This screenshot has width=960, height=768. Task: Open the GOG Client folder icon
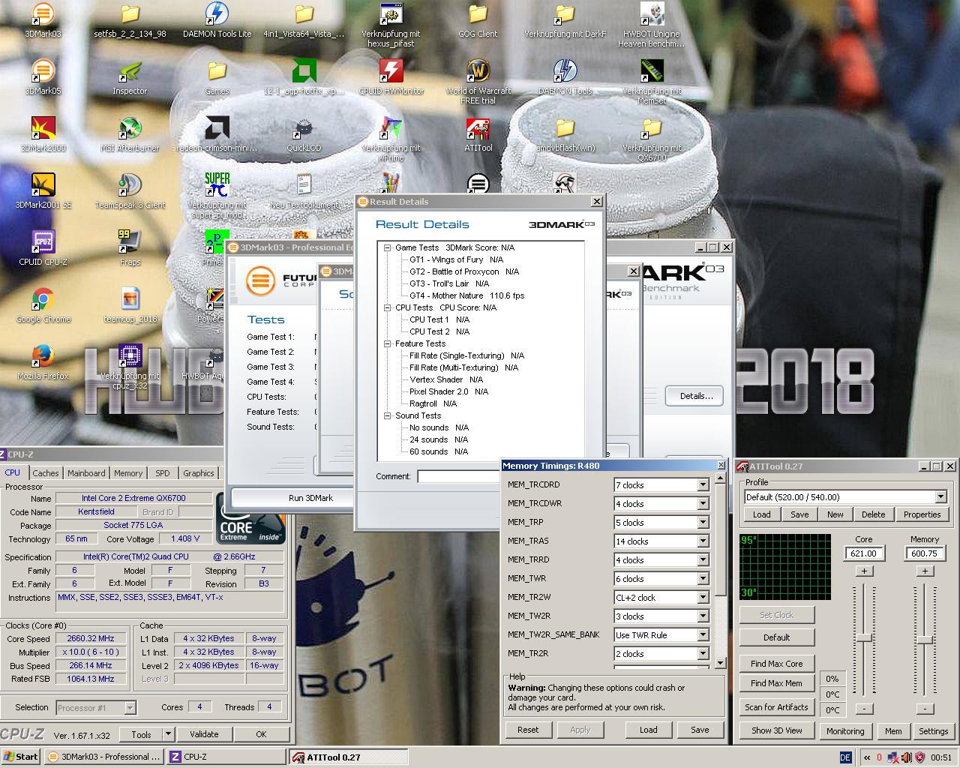tap(478, 20)
